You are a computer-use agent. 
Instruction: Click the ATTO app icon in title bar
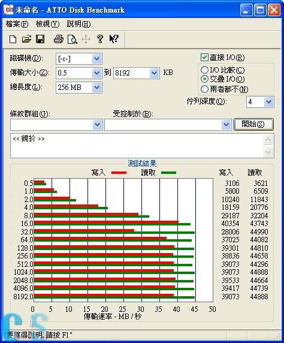click(8, 10)
